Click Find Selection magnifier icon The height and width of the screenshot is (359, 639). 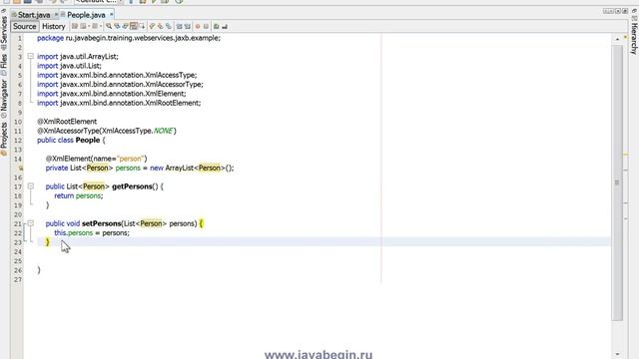pos(109,26)
